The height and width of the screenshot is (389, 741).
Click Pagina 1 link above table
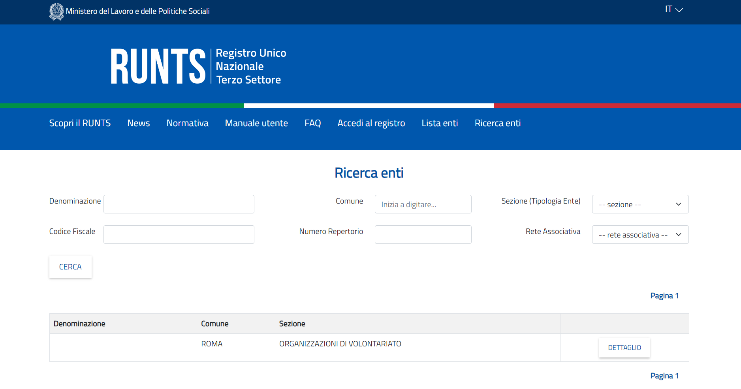click(x=664, y=295)
